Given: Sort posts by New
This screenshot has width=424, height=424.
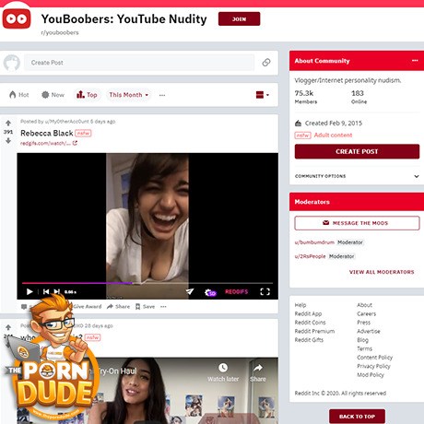Looking at the screenshot, I should coord(53,95).
